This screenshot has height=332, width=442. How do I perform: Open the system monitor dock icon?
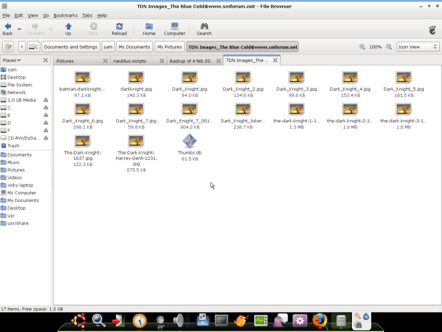(261, 321)
